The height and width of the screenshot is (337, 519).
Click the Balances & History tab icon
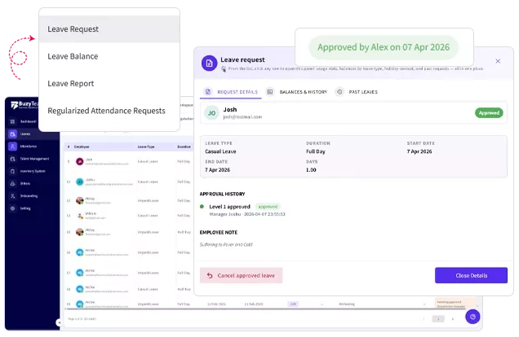click(x=270, y=92)
